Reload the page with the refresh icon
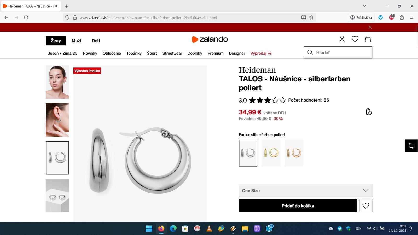418x235 pixels. [26, 17]
